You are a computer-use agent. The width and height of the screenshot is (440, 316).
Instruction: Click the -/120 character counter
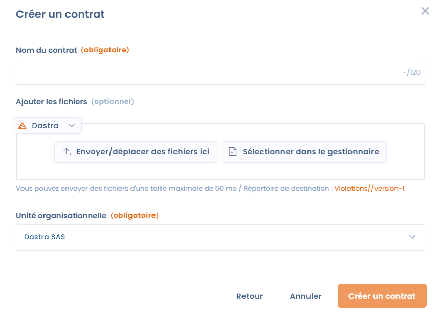(x=411, y=72)
